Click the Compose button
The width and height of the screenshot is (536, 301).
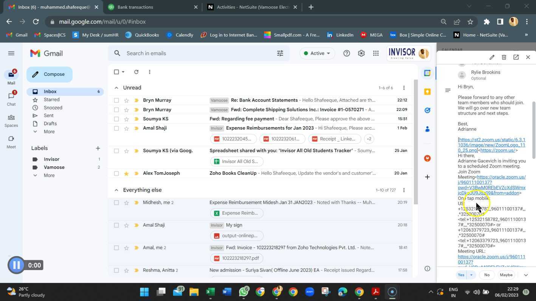tap(50, 74)
